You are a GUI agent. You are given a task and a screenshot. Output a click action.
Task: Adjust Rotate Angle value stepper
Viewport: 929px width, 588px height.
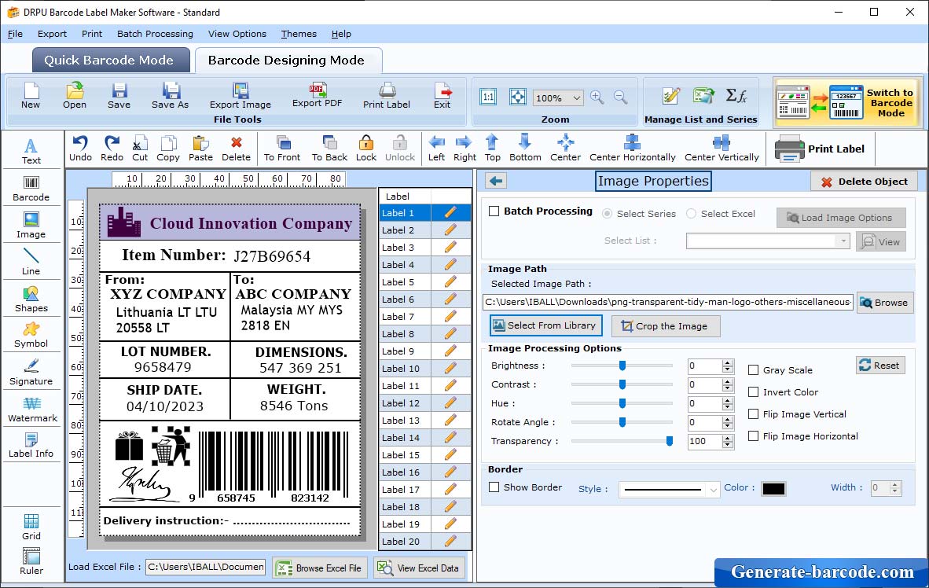[728, 423]
